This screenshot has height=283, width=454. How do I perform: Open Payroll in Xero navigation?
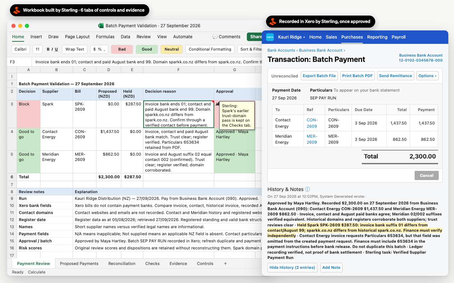pos(399,37)
